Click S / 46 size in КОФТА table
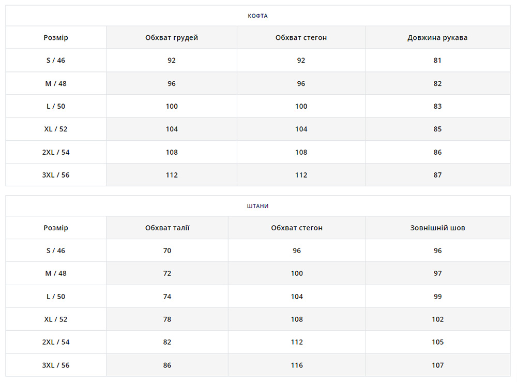This screenshot has height=382, width=517. (56, 61)
